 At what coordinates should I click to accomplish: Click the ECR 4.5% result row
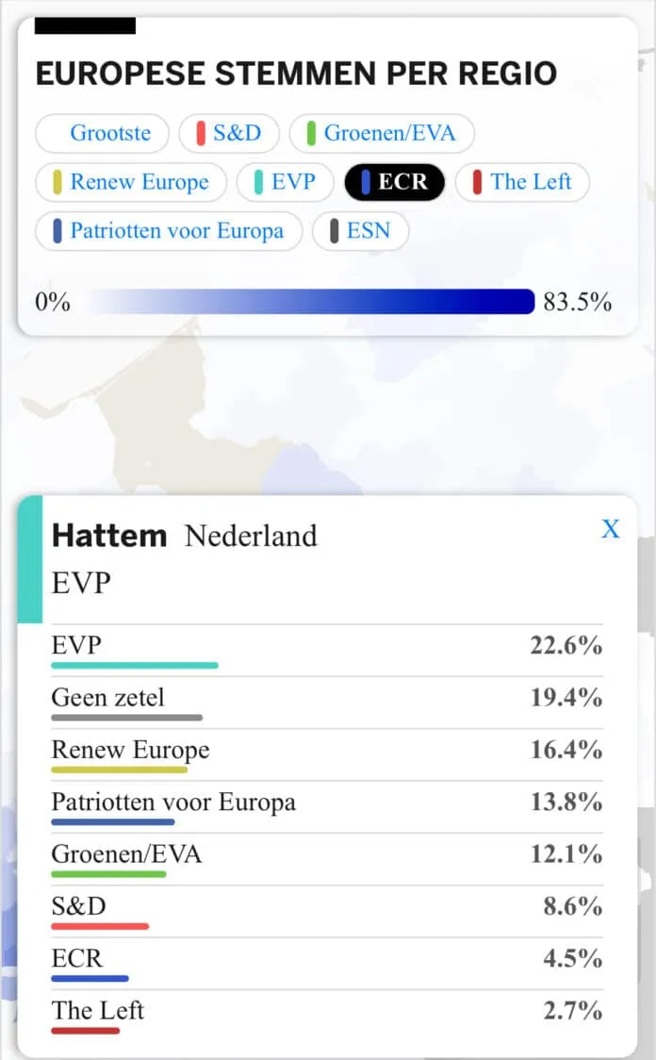326,960
